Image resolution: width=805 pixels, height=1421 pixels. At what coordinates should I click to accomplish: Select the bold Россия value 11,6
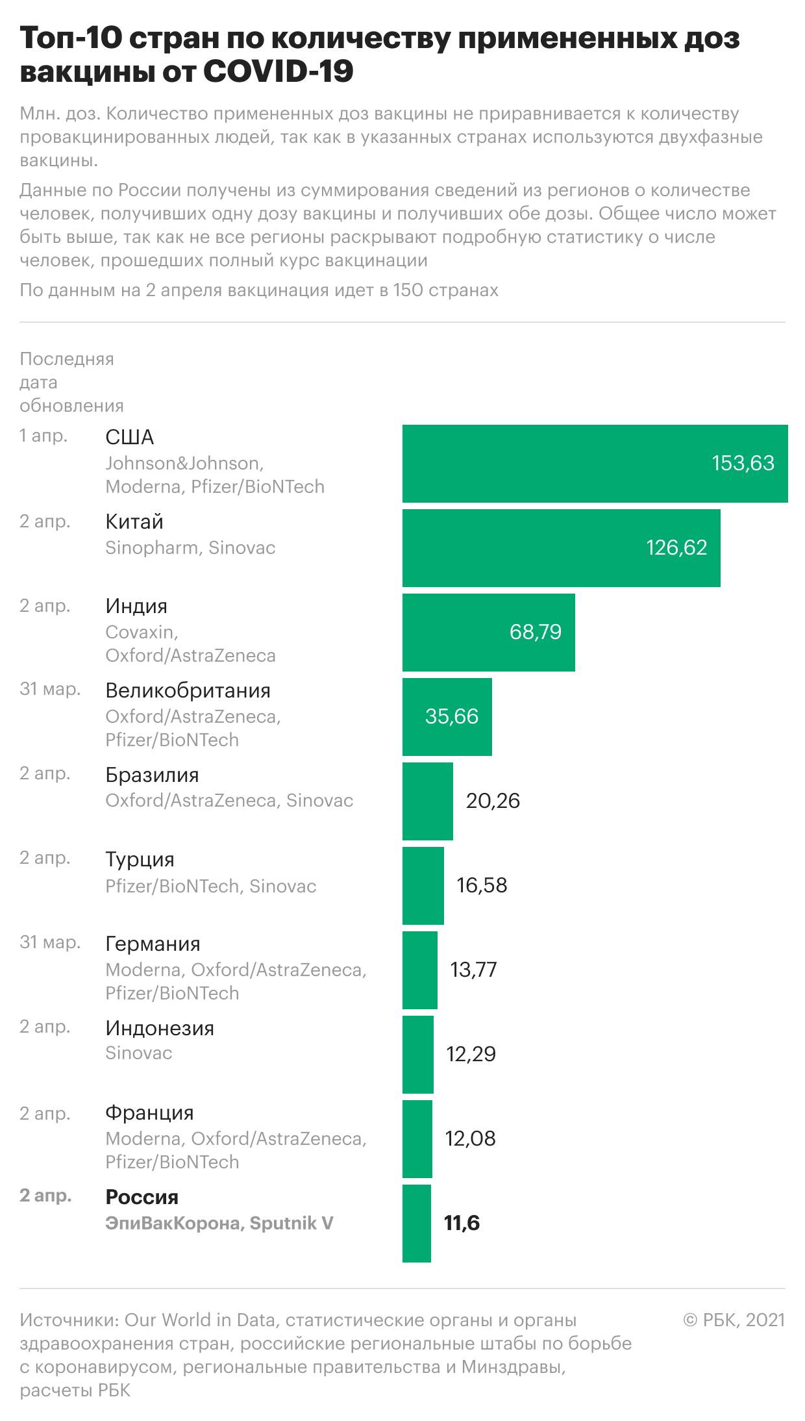462,1223
